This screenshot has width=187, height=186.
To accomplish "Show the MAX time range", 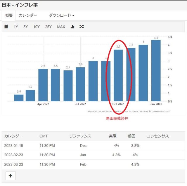I will 61,27.
